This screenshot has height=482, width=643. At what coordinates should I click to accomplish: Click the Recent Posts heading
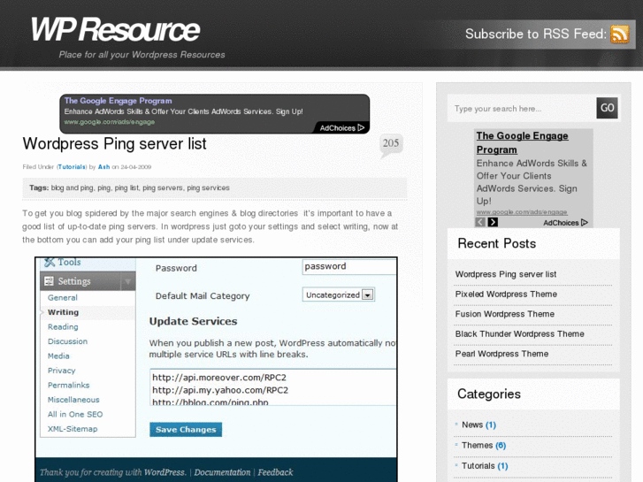coord(496,244)
